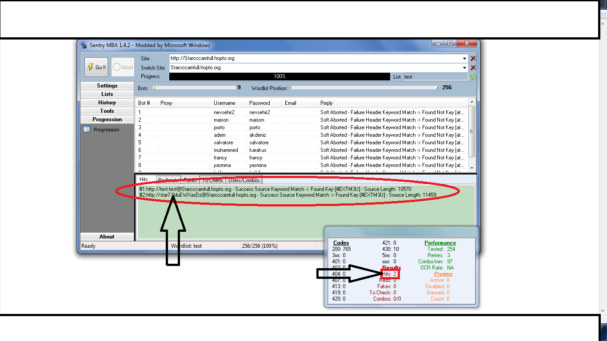Click the About button in sidebar
Image resolution: width=607 pixels, height=341 pixels.
coord(107,237)
